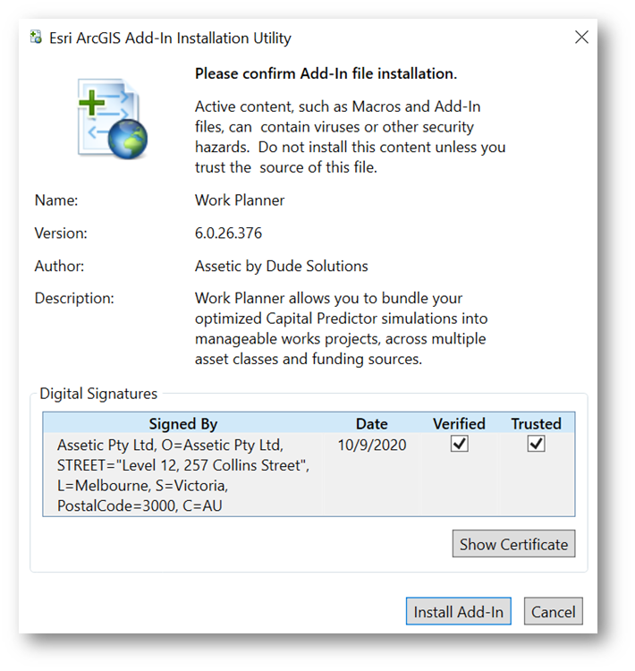Click the large add-in globe icon
Viewport: 635px width, 671px height.
coord(113,118)
